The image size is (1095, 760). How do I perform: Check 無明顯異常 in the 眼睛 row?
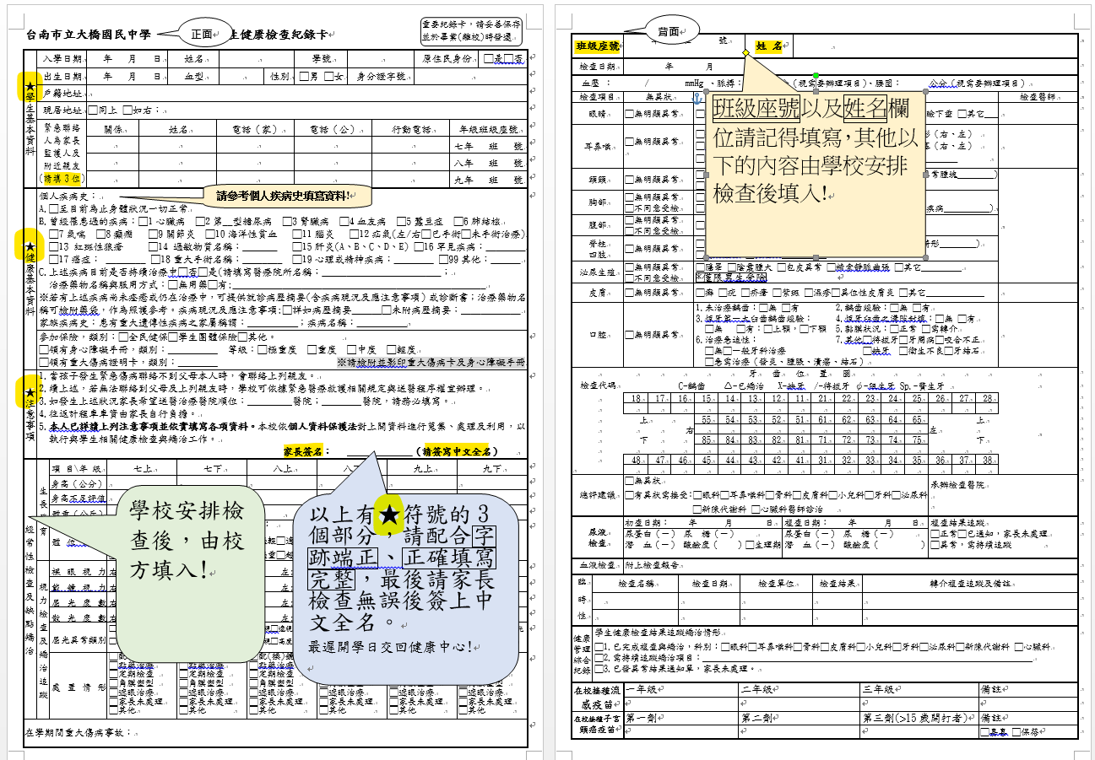[x=629, y=114]
